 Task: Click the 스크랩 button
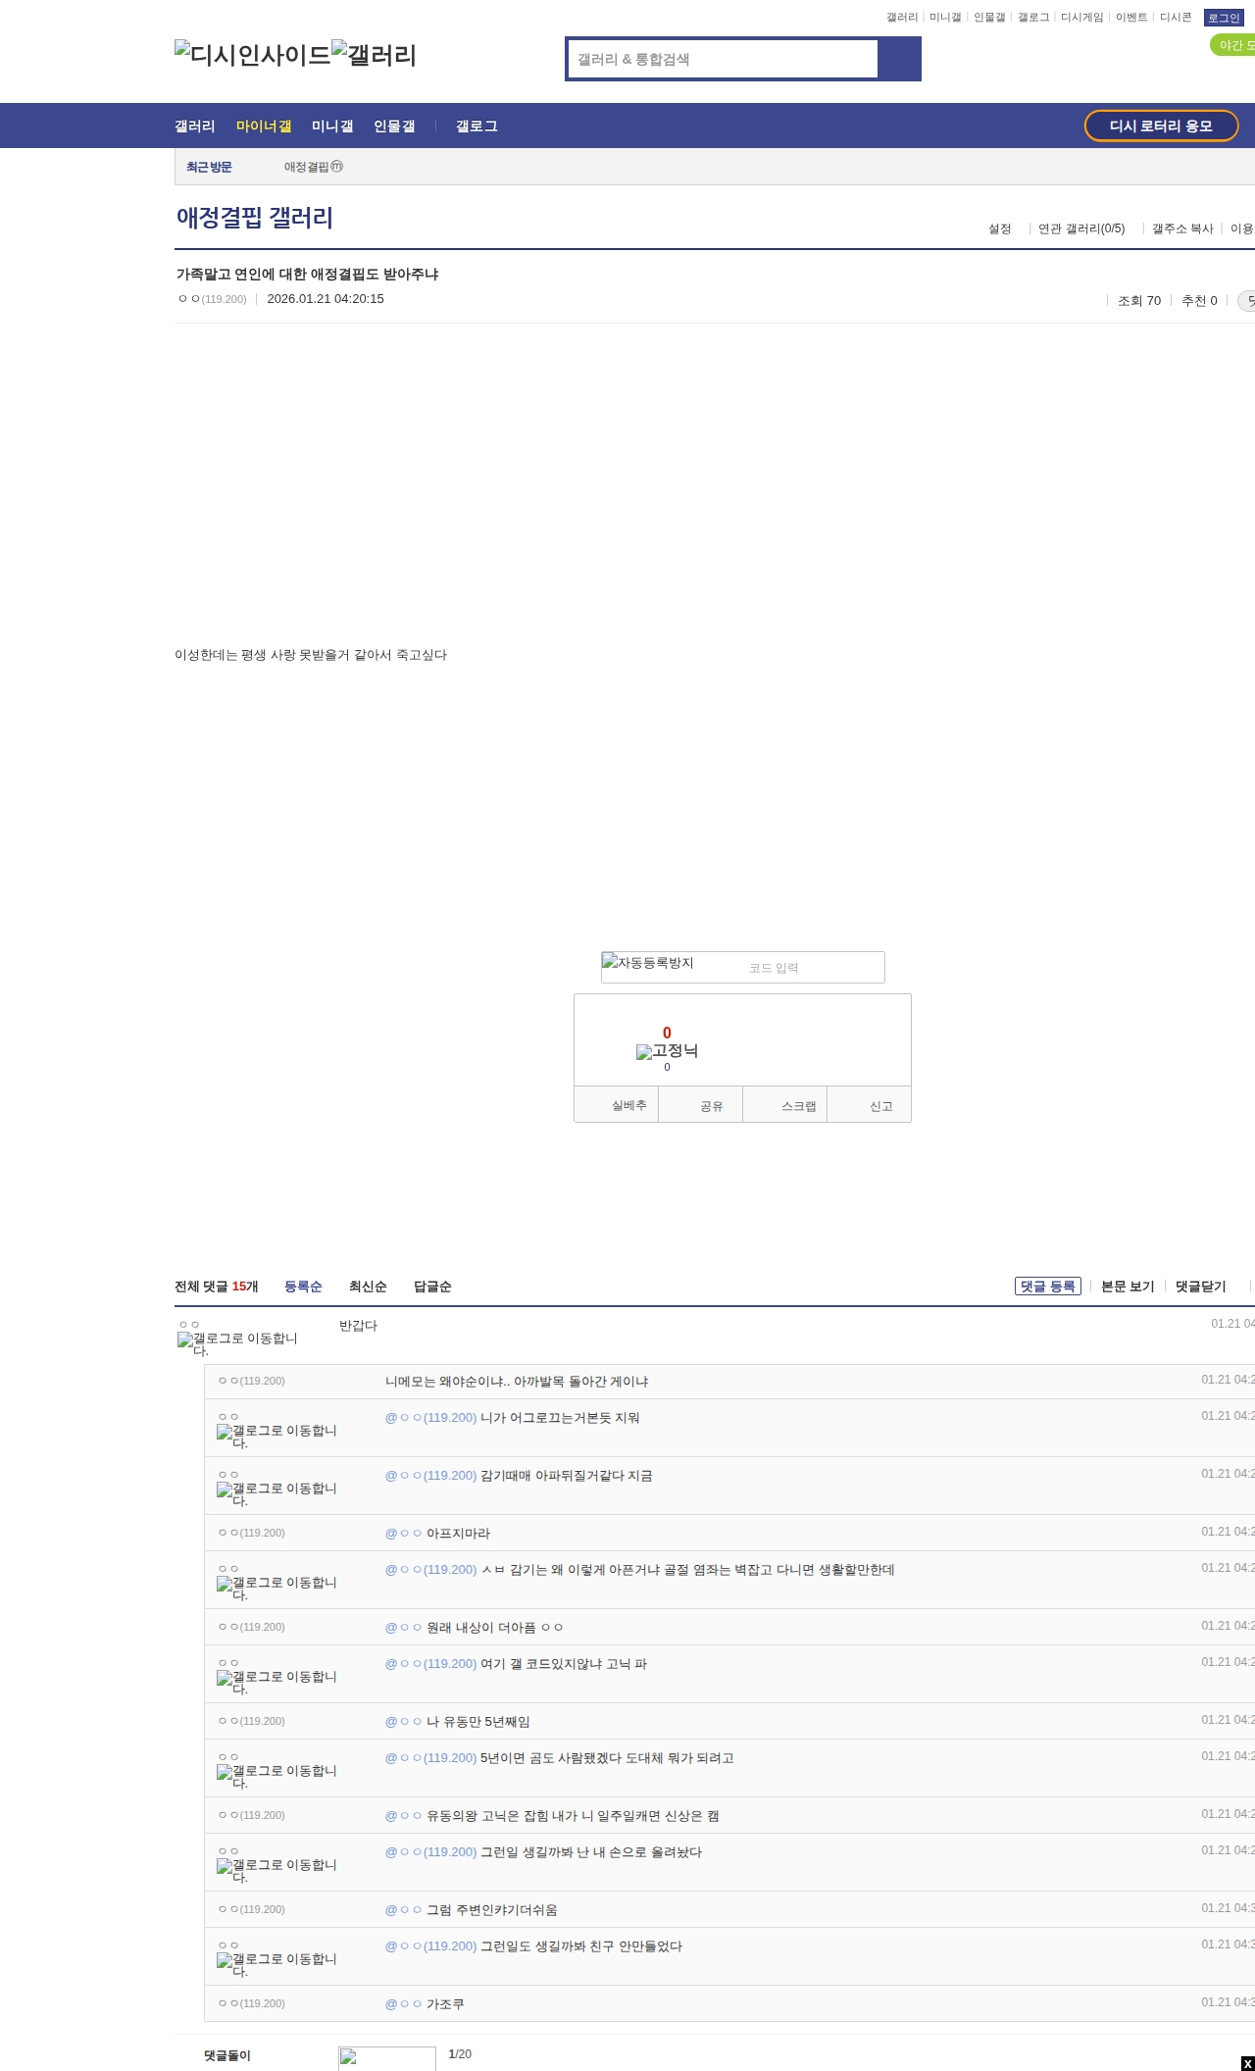tap(785, 1105)
